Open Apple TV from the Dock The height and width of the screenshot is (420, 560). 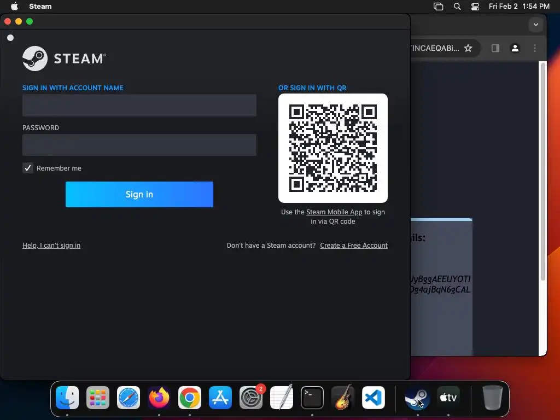[448, 398]
